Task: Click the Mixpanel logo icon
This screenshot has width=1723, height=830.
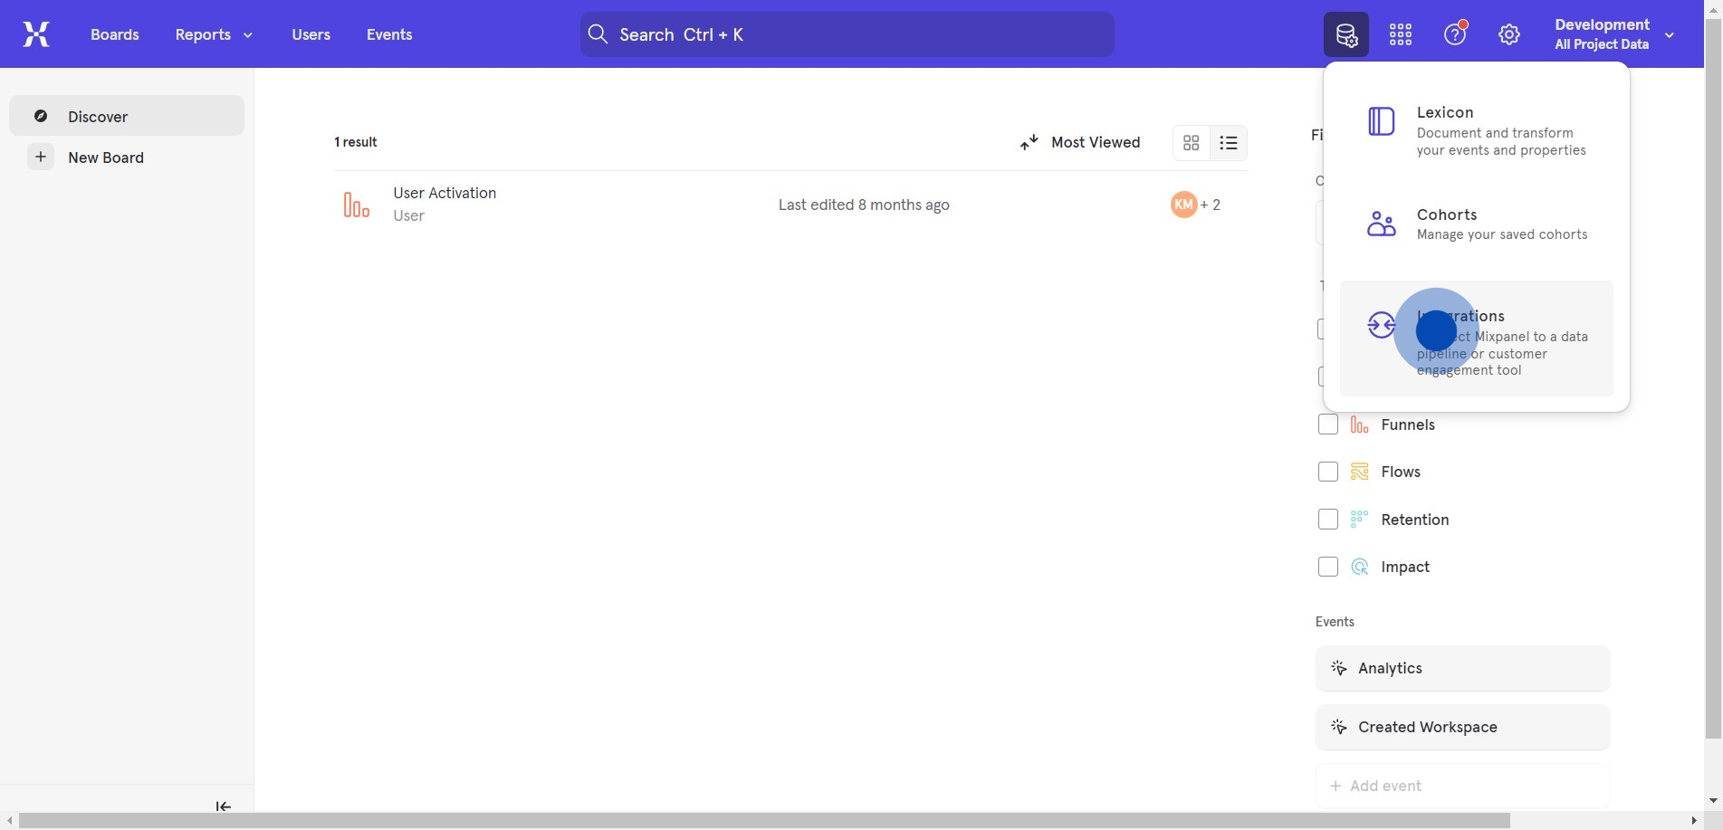Action: (x=36, y=34)
